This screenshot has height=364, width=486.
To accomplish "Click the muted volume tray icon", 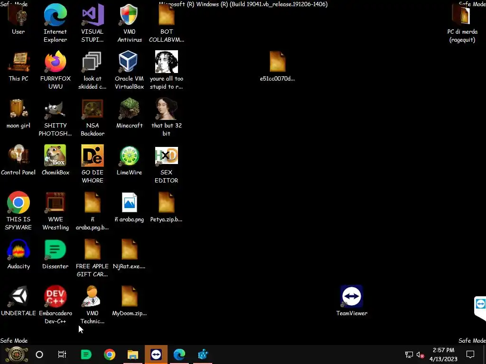I will pyautogui.click(x=421, y=355).
